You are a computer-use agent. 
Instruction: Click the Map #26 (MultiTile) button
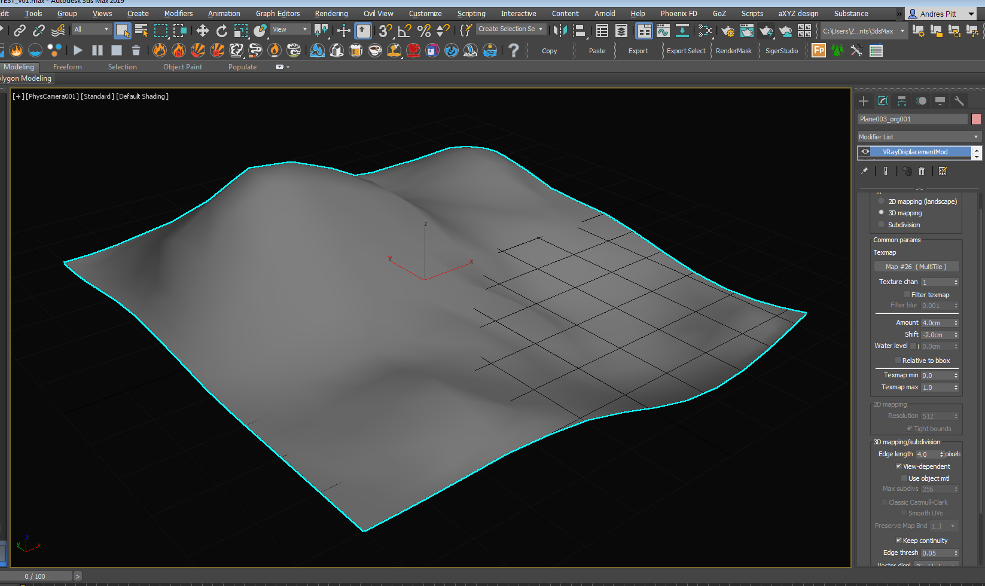coord(916,267)
